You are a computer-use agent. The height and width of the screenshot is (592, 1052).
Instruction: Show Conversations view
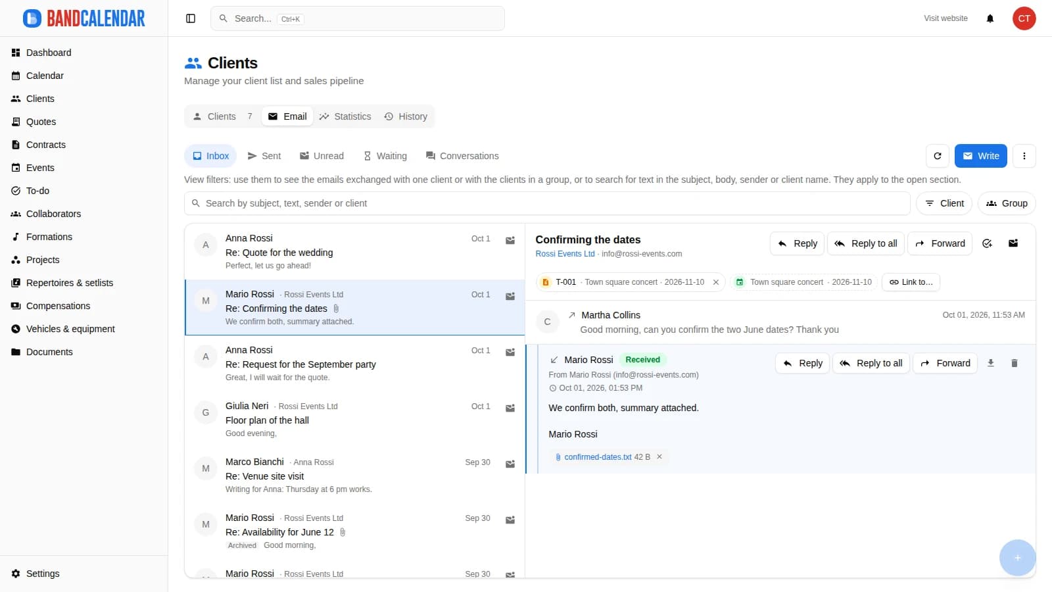click(462, 156)
